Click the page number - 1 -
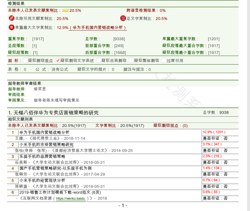 click(123, 206)
